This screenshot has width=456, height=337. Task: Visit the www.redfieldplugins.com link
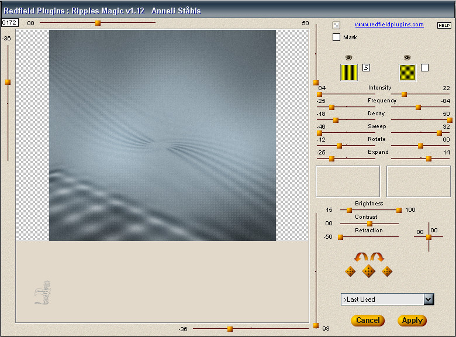[x=389, y=25]
